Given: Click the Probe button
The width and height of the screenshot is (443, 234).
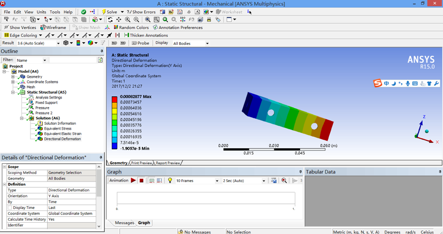Looking at the screenshot, I should [x=140, y=43].
